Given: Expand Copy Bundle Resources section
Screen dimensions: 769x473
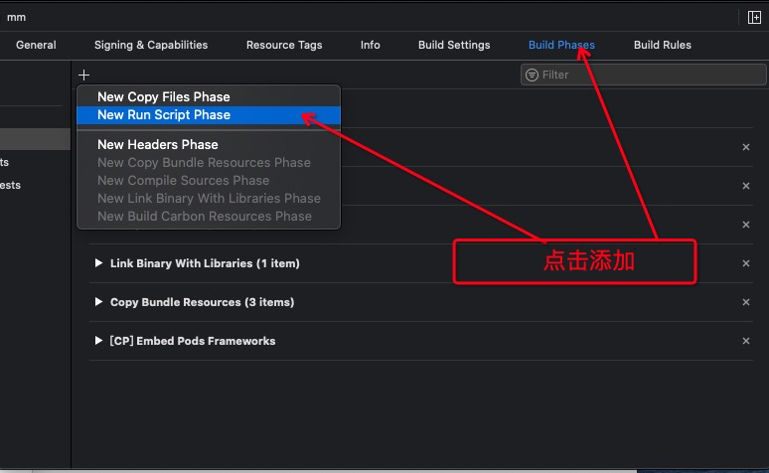Looking at the screenshot, I should pyautogui.click(x=98, y=302).
